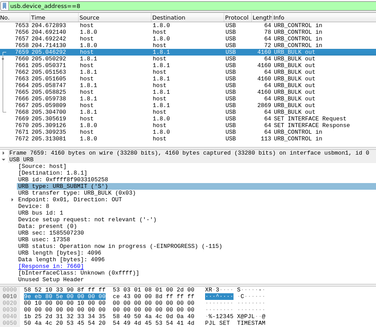Select URB transfer type: URB_BULK line
376x327 pixels.
pyautogui.click(x=77, y=193)
